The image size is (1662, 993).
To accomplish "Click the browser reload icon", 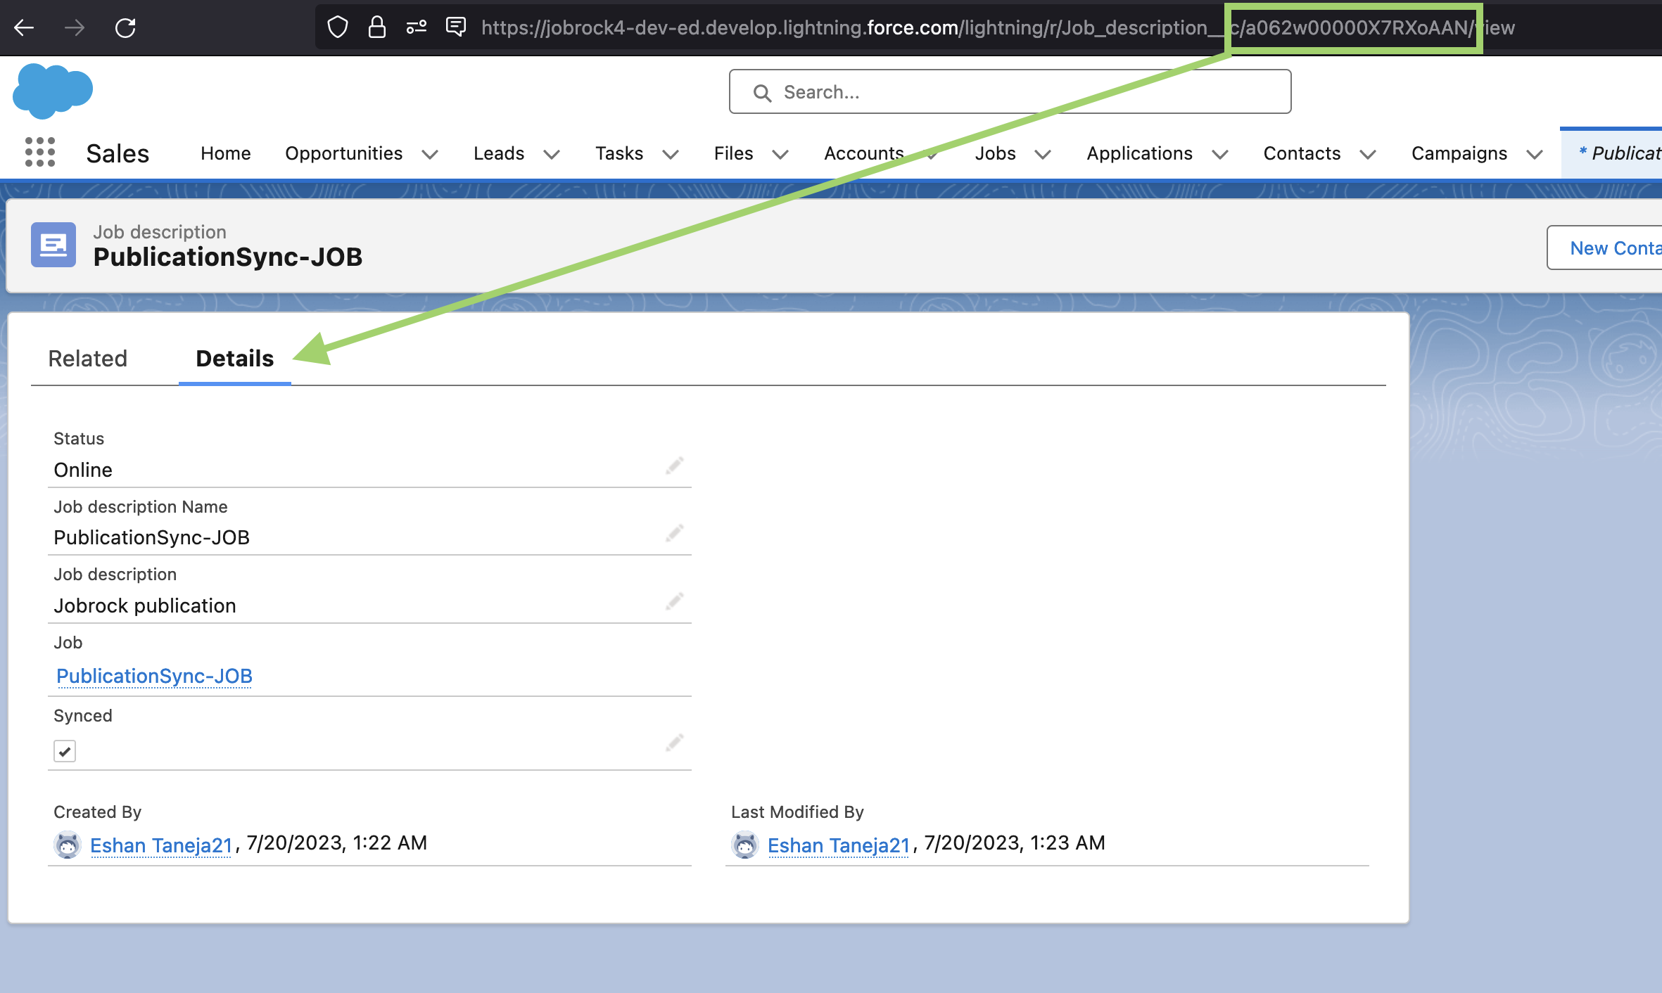I will click(125, 28).
